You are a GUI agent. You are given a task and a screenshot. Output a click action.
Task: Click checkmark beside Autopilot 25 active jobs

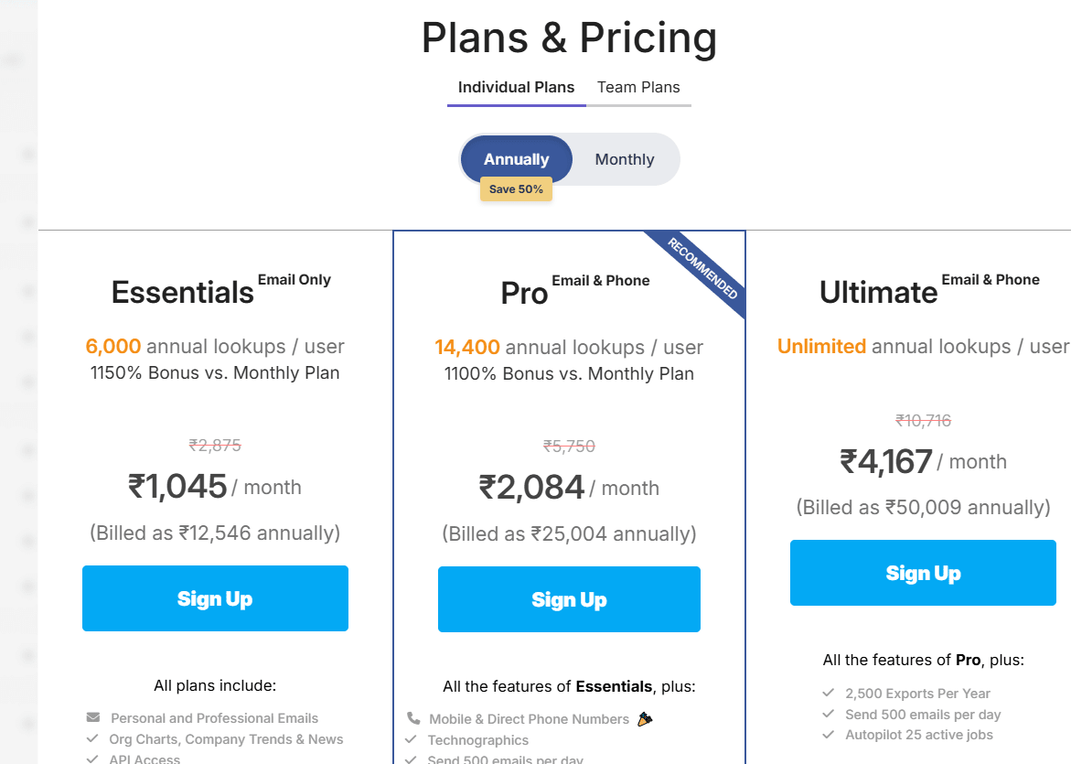[x=829, y=735]
